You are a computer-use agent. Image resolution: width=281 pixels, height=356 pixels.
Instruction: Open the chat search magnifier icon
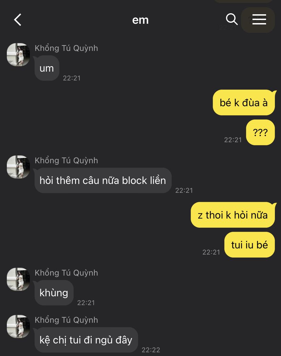[x=232, y=19]
